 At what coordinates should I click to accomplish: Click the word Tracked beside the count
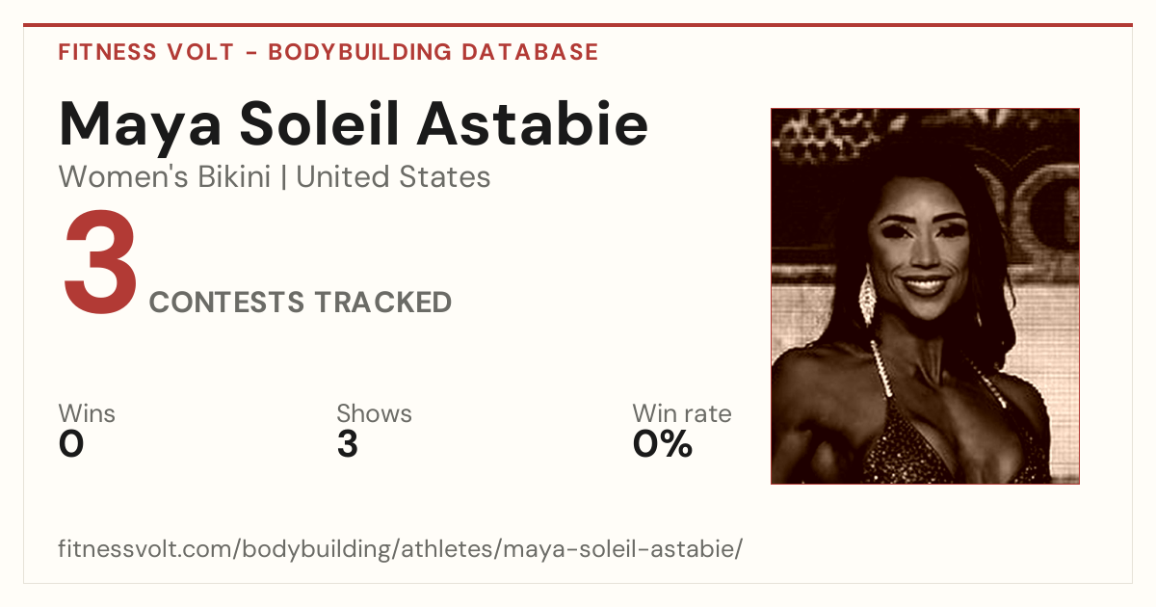pyautogui.click(x=382, y=303)
